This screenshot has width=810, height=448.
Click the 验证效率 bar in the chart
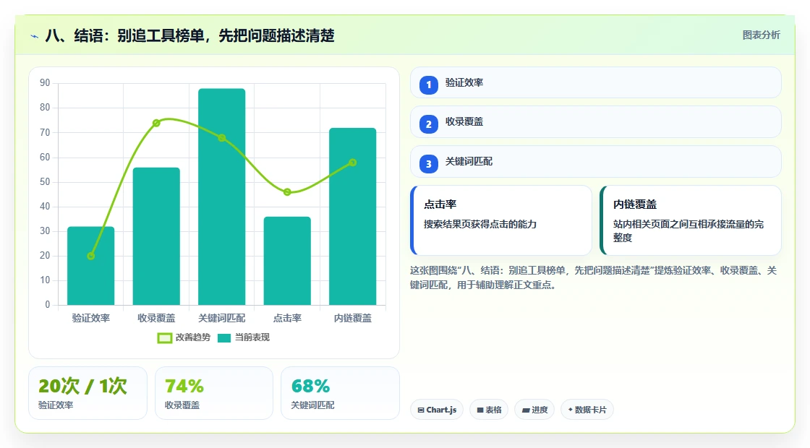pyautogui.click(x=91, y=266)
